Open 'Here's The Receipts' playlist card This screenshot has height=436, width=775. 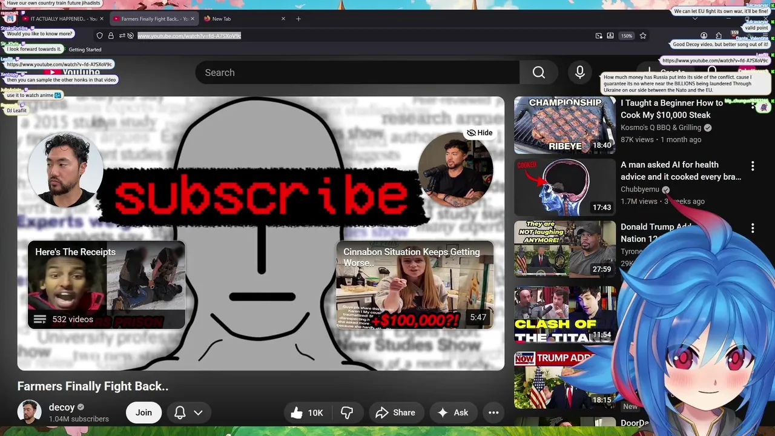(107, 285)
